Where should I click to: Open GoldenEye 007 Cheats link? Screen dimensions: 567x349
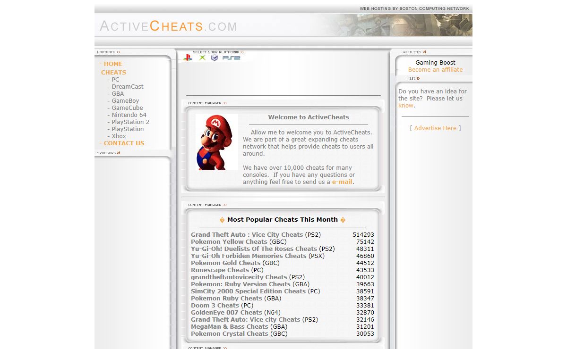pyautogui.click(x=226, y=312)
